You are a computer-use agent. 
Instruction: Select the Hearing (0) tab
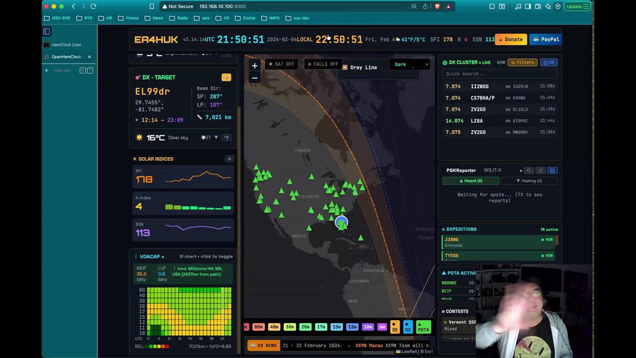click(x=529, y=181)
